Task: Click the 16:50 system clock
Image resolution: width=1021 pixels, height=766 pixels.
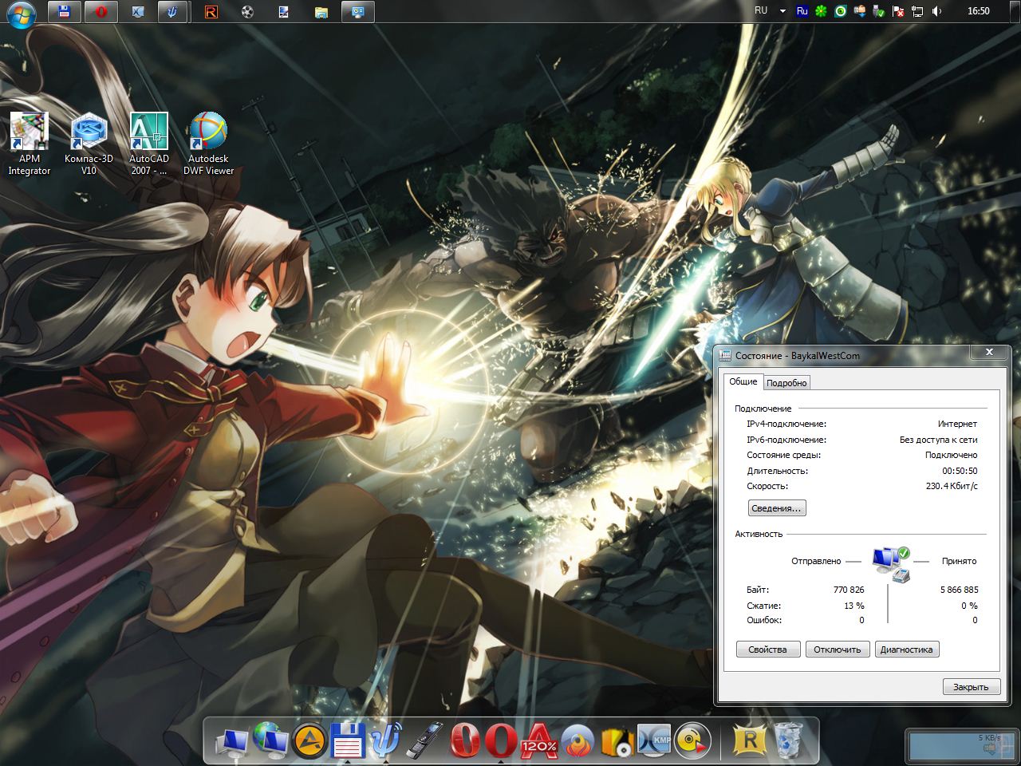Action: pyautogui.click(x=978, y=11)
